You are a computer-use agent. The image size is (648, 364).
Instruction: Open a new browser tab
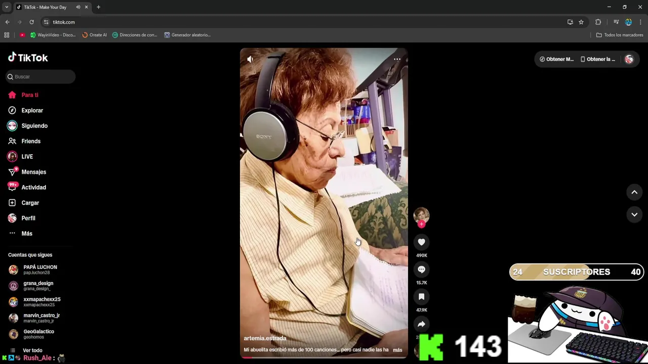(98, 7)
